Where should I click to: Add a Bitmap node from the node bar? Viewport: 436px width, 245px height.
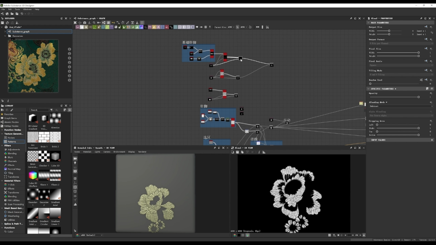pos(78,27)
